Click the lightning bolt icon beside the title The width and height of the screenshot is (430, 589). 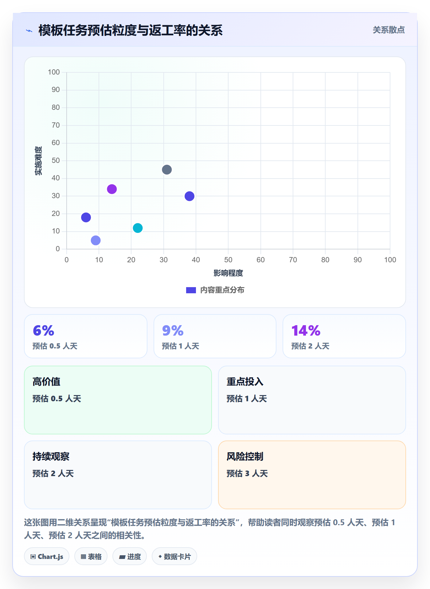point(29,31)
